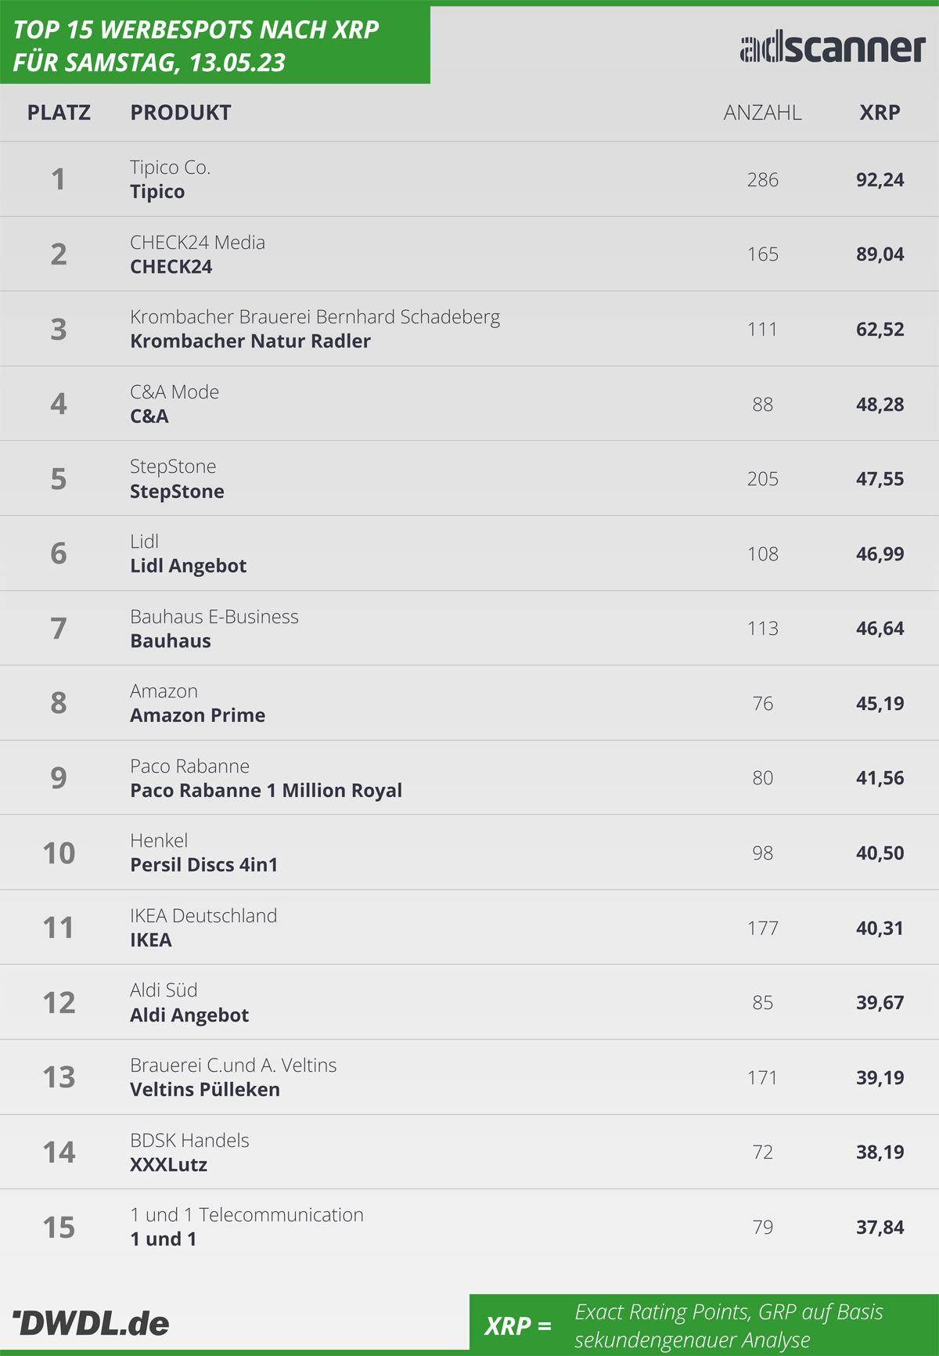
Task: Click the XRP column header
Action: click(x=880, y=113)
